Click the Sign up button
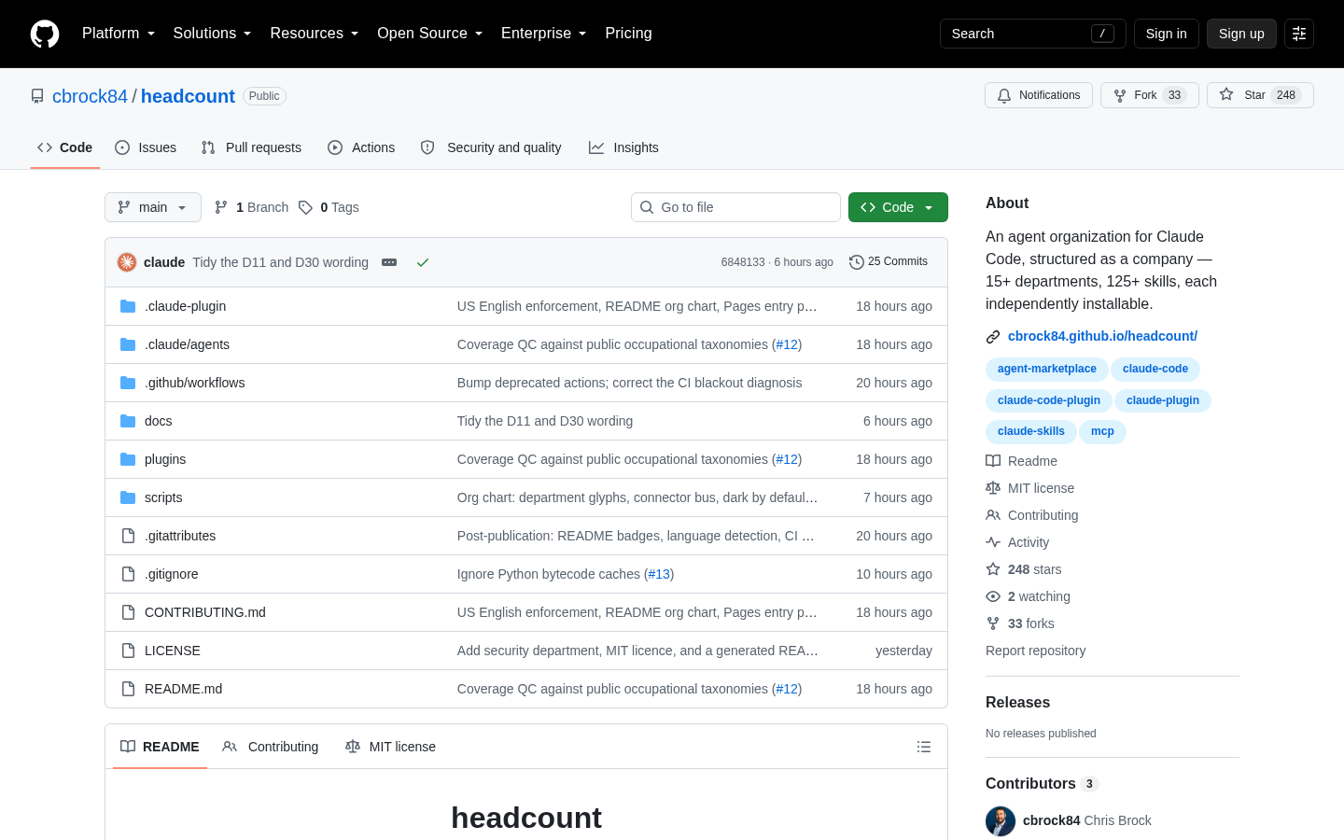This screenshot has width=1344, height=840. pyautogui.click(x=1241, y=34)
